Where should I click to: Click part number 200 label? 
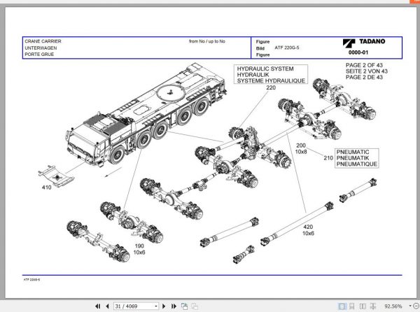point(301,146)
